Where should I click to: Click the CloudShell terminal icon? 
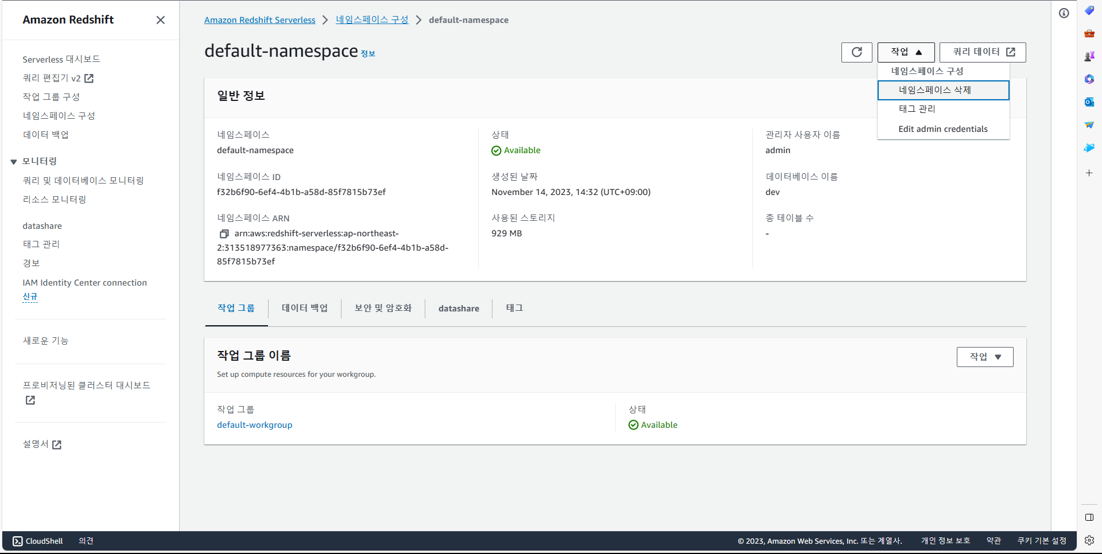18,541
